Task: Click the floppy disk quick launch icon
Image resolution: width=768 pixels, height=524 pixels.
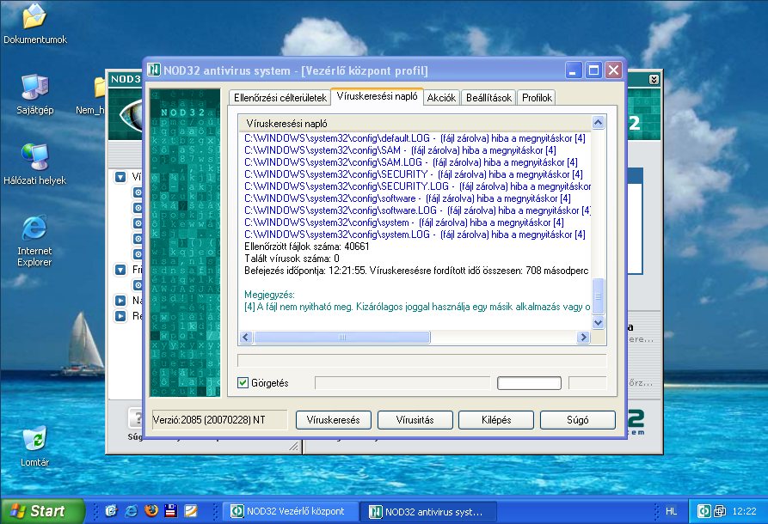Action: pyautogui.click(x=171, y=511)
